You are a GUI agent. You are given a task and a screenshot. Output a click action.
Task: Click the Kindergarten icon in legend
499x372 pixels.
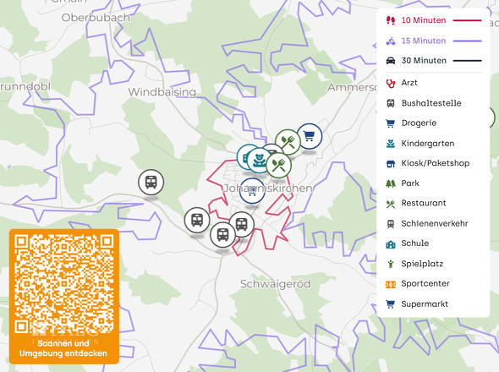391,144
